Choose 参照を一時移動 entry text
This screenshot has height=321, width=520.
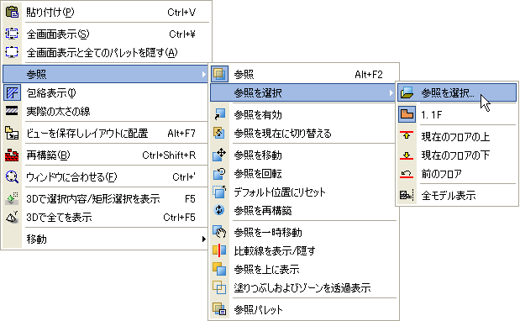[268, 232]
